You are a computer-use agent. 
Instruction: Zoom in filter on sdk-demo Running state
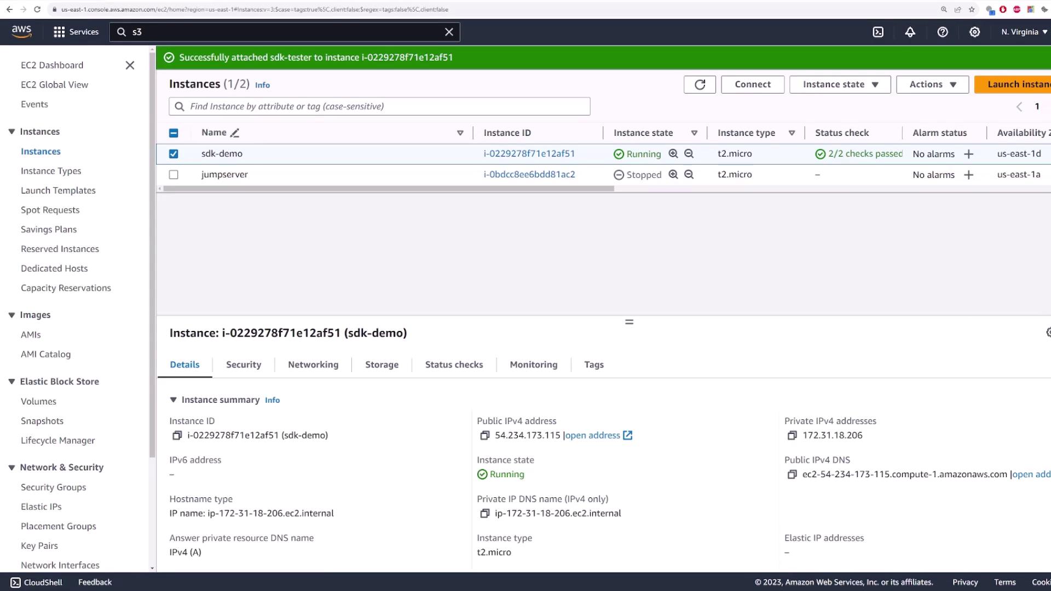(x=673, y=154)
